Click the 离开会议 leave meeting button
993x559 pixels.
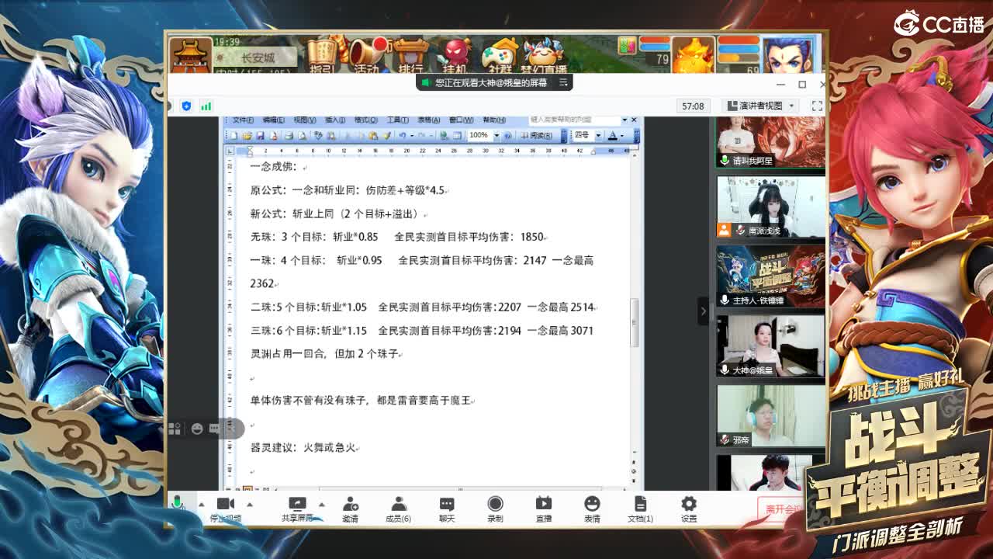tap(781, 509)
